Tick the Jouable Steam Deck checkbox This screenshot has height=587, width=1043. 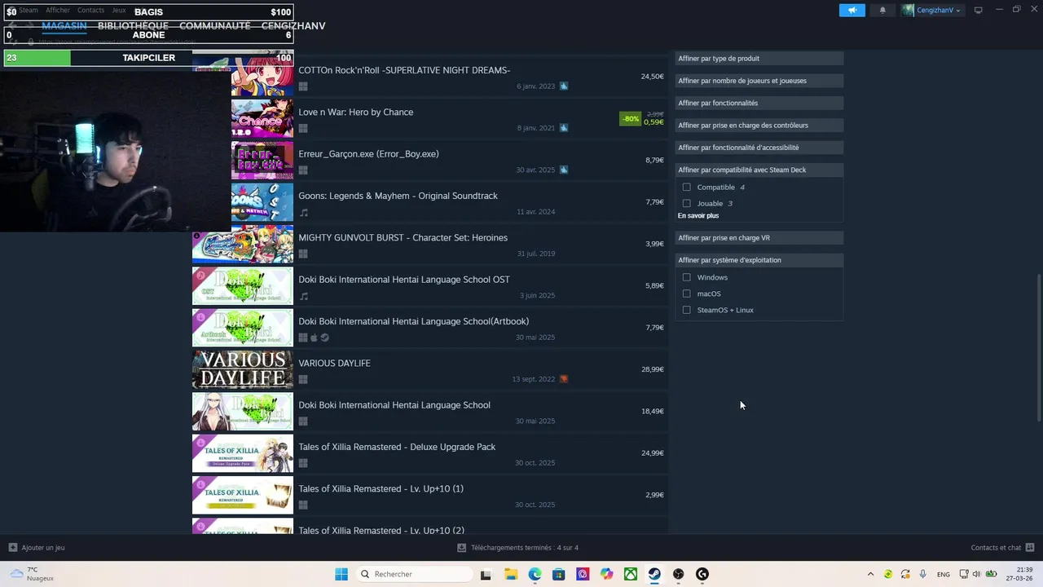click(686, 204)
